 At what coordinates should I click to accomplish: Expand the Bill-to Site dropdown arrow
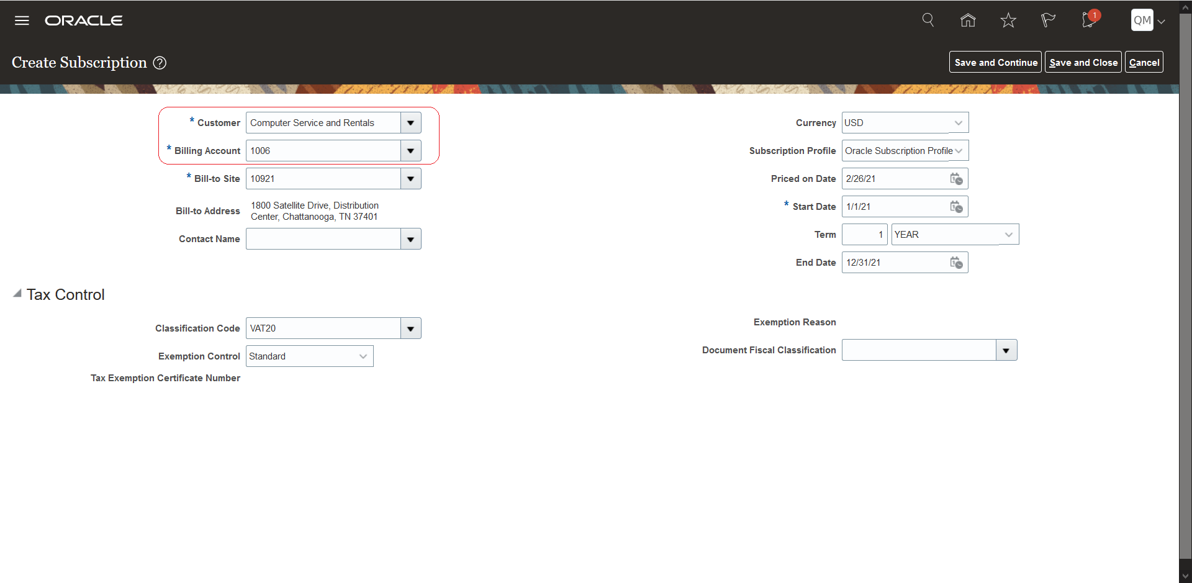(411, 179)
